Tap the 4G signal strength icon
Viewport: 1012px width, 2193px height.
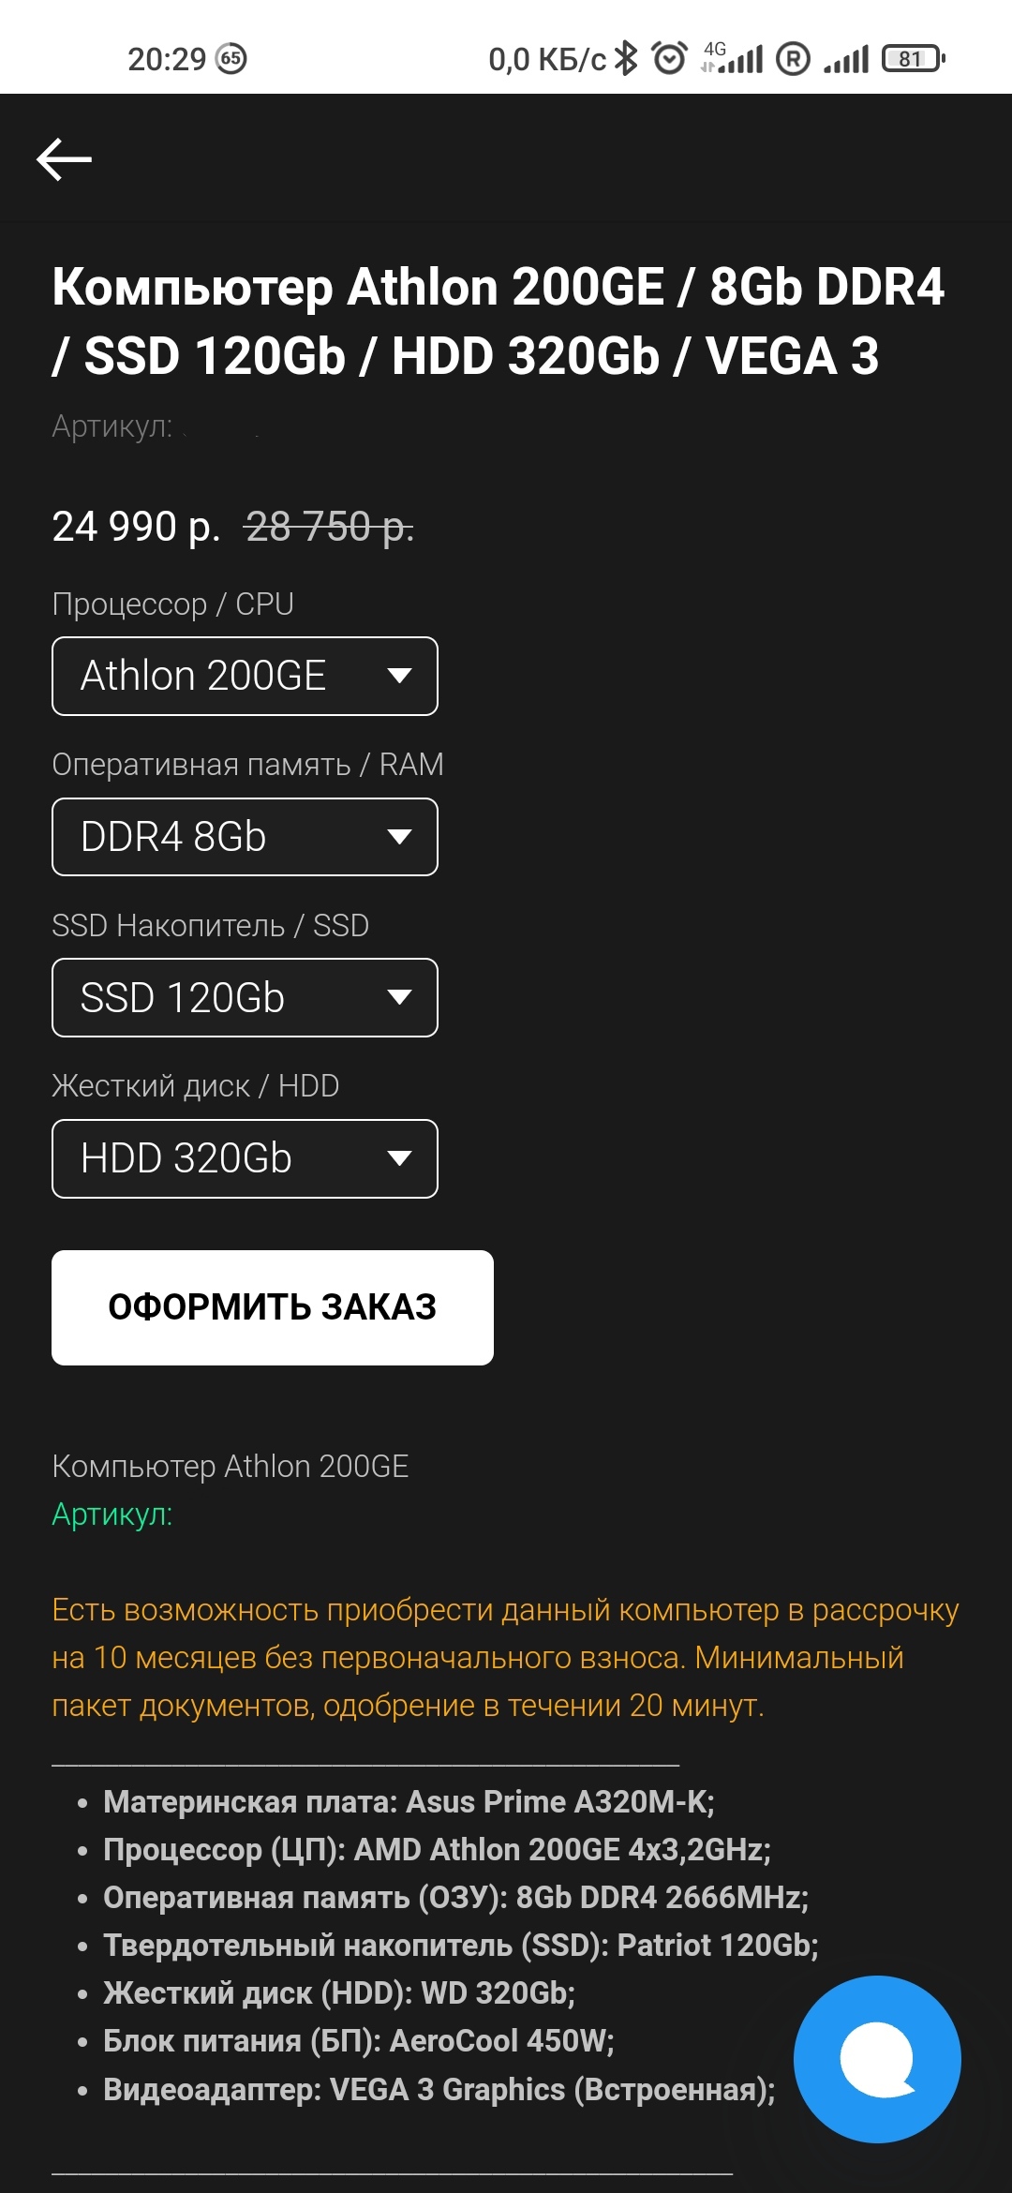(x=734, y=59)
